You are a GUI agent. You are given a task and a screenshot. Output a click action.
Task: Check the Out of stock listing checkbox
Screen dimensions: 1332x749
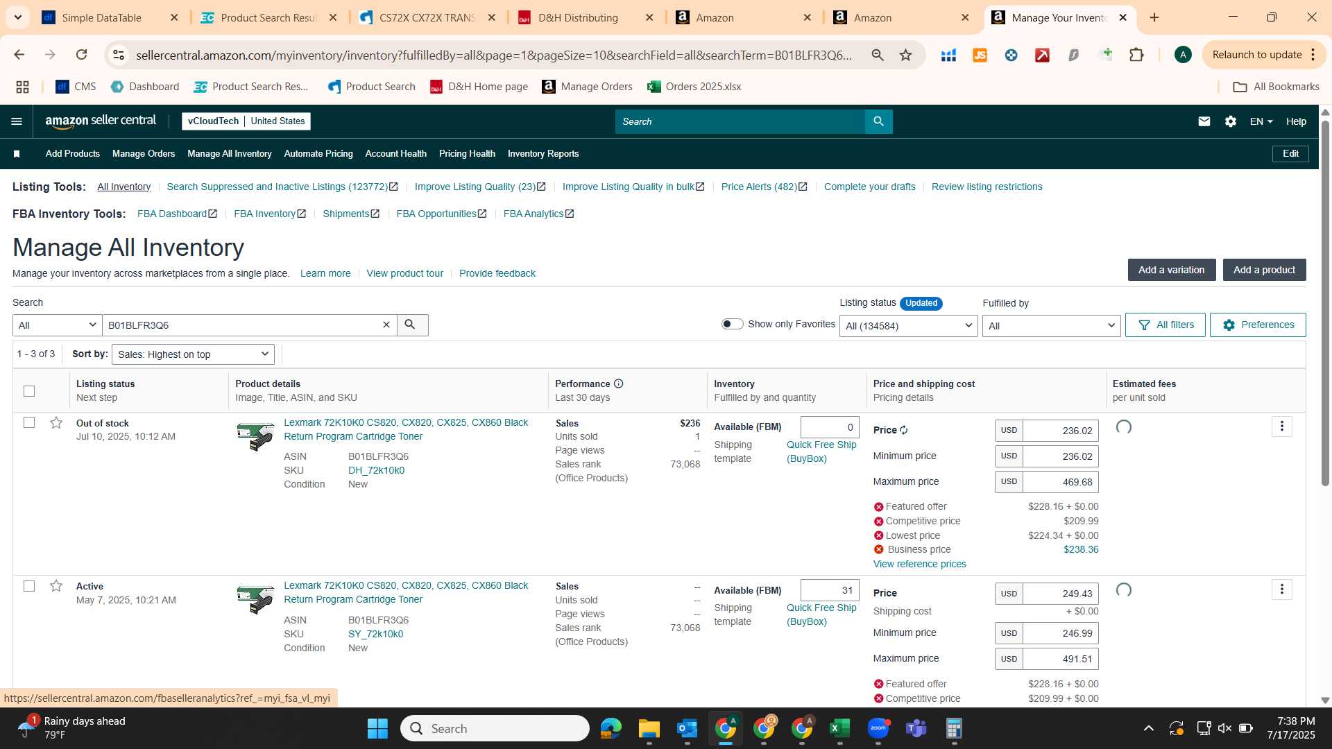point(29,422)
